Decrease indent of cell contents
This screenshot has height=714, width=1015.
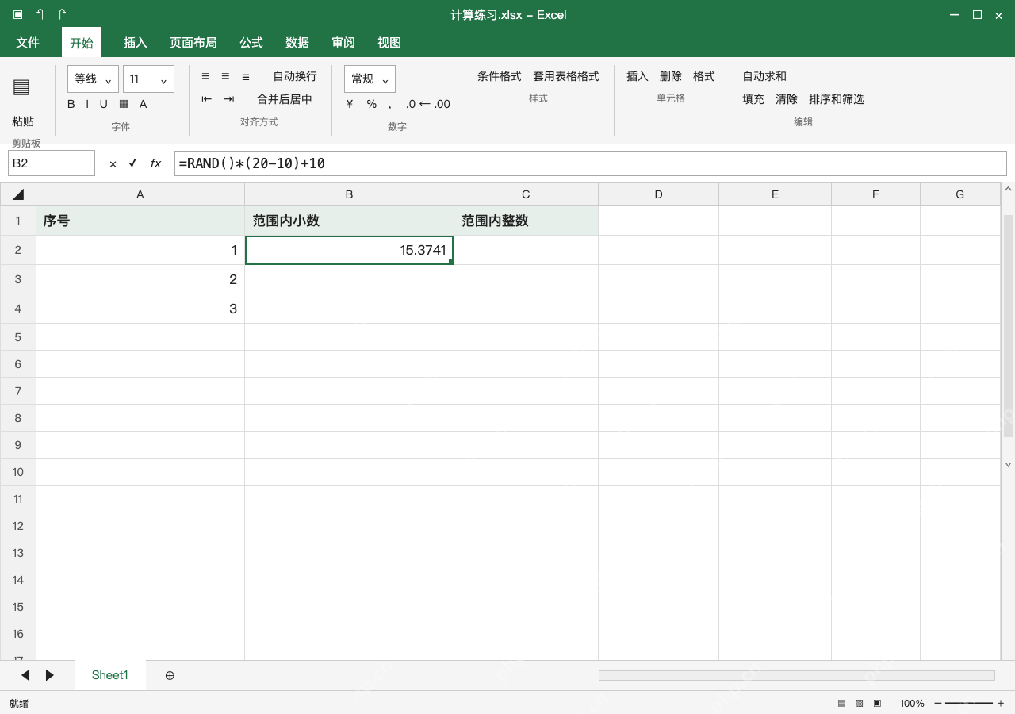(x=206, y=99)
